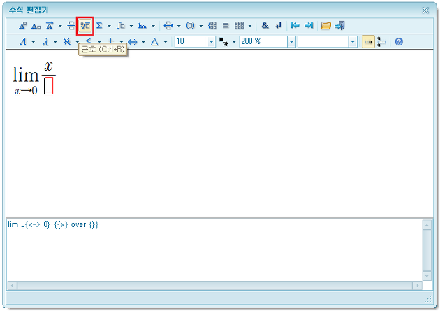Click the ampersand alignment icon
The height and width of the screenshot is (311, 440).
pyautogui.click(x=265, y=26)
